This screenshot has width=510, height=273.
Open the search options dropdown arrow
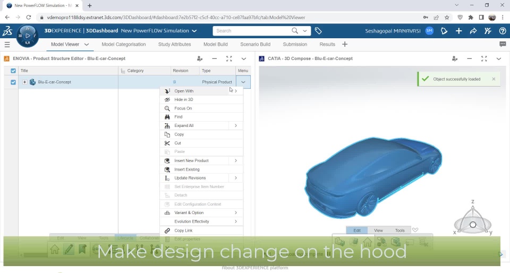tap(305, 31)
